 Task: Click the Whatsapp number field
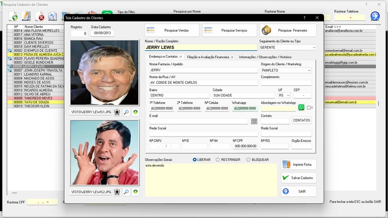(245, 108)
